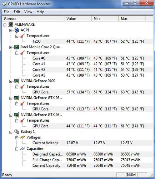
Task: Select the ALIENWARE label
Action: point(25,24)
